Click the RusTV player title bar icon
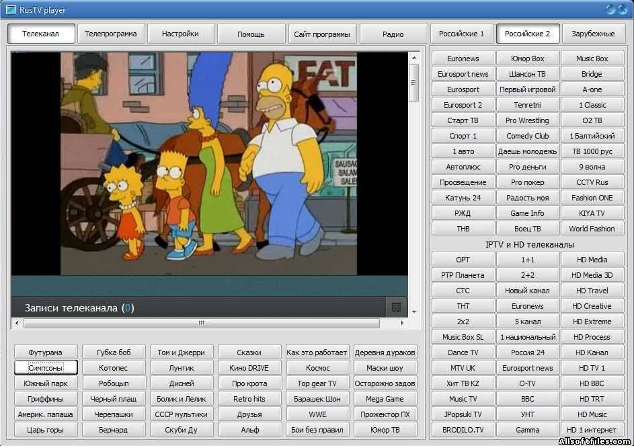Viewport: 634px width, 448px height. (11, 9)
